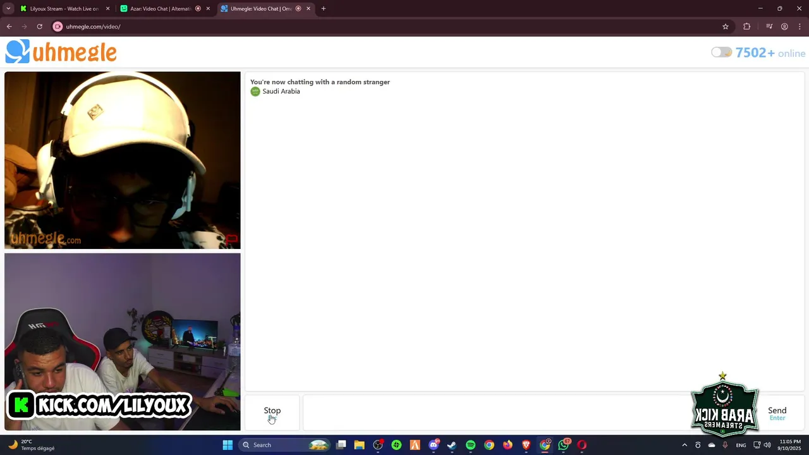Viewport: 809px width, 455px height.
Task: Click the Send button
Action: point(777,413)
